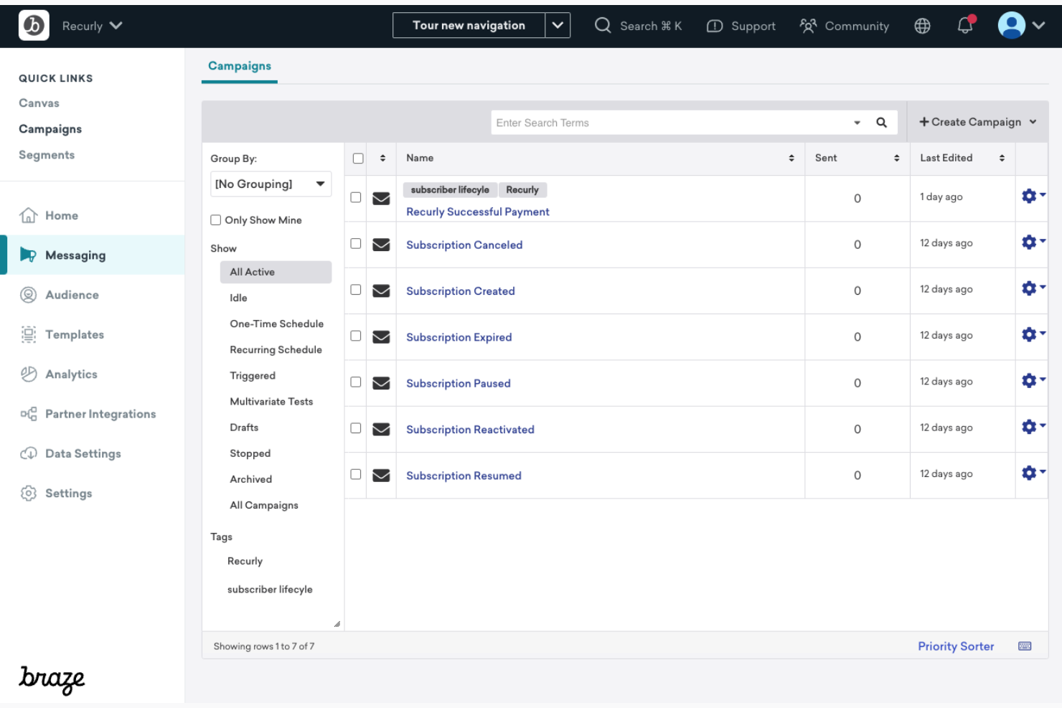Filter by subscriber lifecyle tag in sidebar
The image size is (1062, 708).
pyautogui.click(x=270, y=590)
